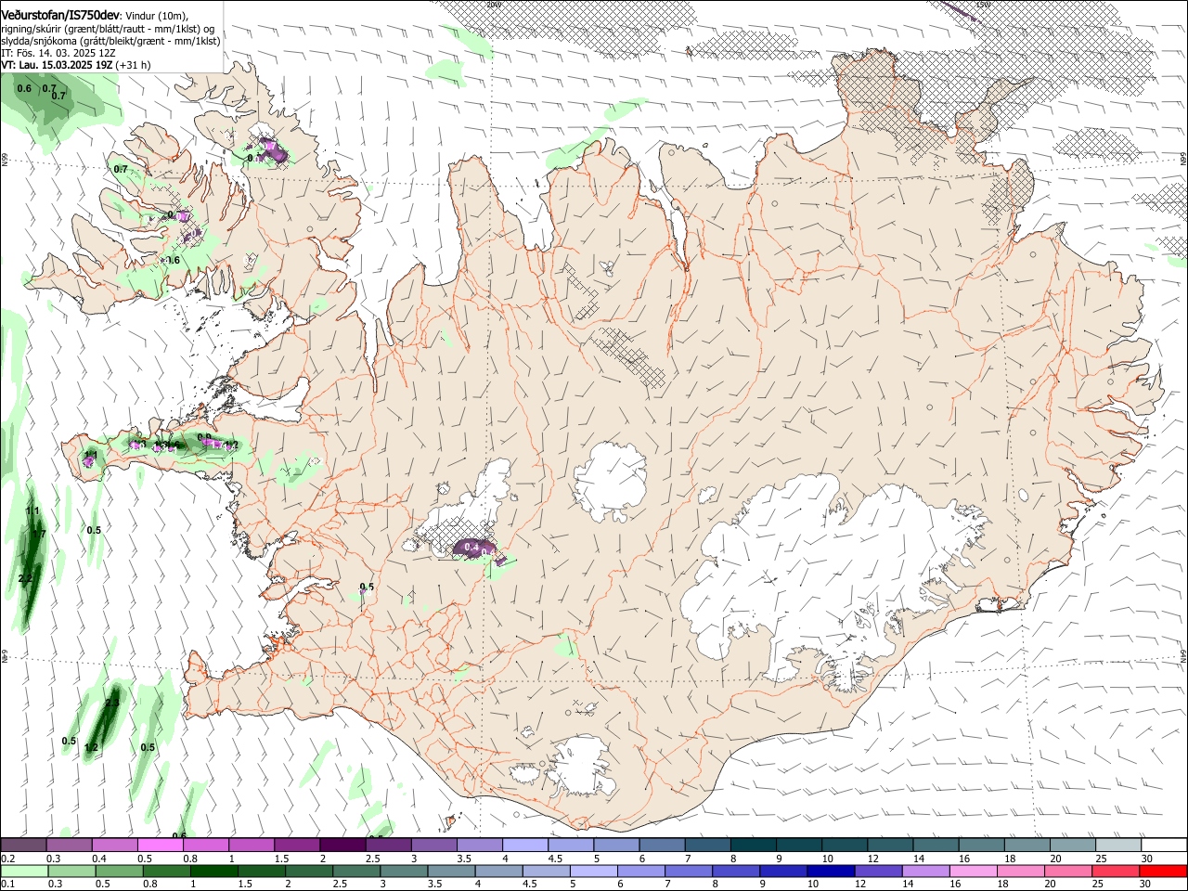Screen dimensions: 1188x891
Task: Select the 'VT: Lau. 15.03.2025 19Z' line
Action: [58, 65]
